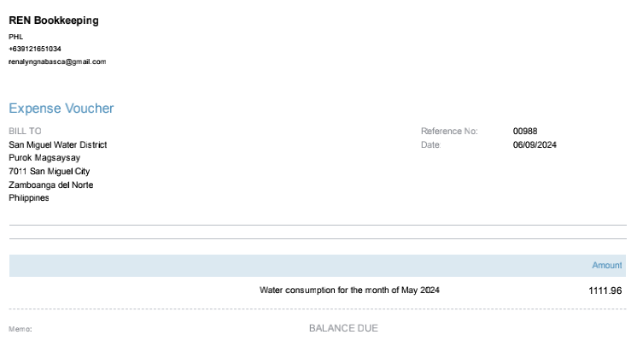This screenshot has width=637, height=358.
Task: Click the REN Bookkeeping company title
Action: click(x=53, y=21)
